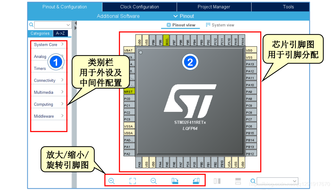The height and width of the screenshot is (190, 333).
Task: Fit the pinout view to the window
Action: click(x=132, y=181)
